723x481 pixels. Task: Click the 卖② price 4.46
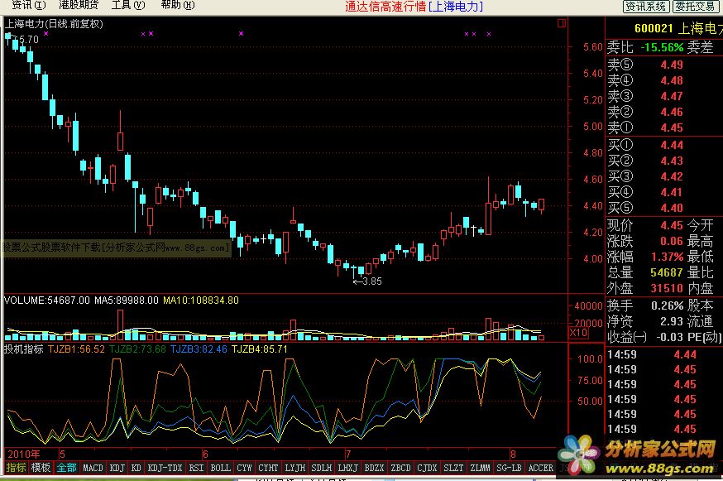(672, 112)
